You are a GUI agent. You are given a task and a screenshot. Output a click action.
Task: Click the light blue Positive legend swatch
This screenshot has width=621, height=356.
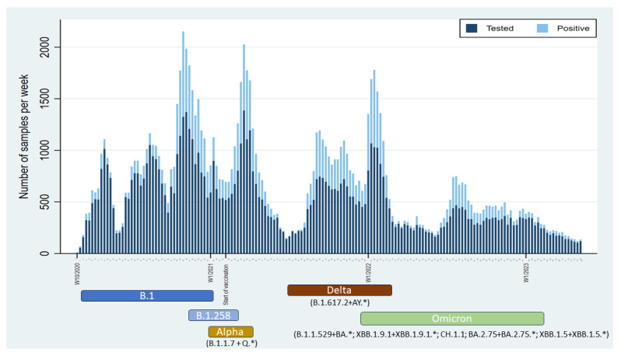click(542, 28)
